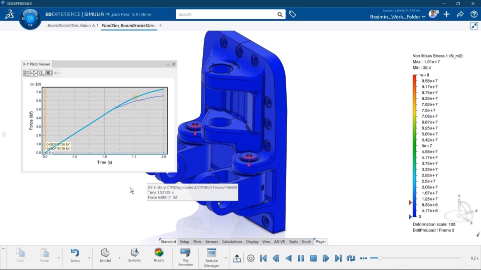The image size is (481, 270).
Task: Step to next frame
Action: click(x=326, y=258)
